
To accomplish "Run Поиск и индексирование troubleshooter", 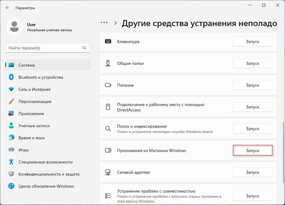I will click(252, 129).
